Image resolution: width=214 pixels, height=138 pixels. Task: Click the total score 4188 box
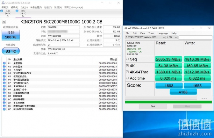pos(183,92)
